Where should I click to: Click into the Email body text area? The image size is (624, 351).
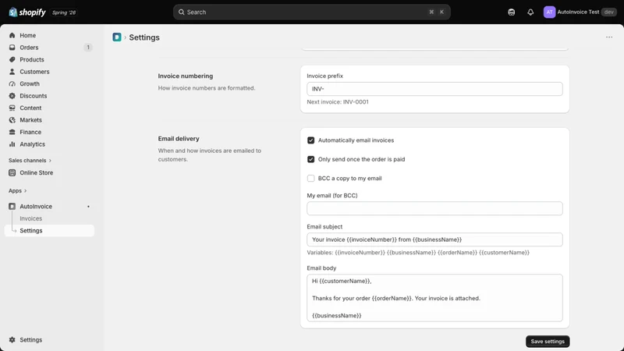(434, 298)
